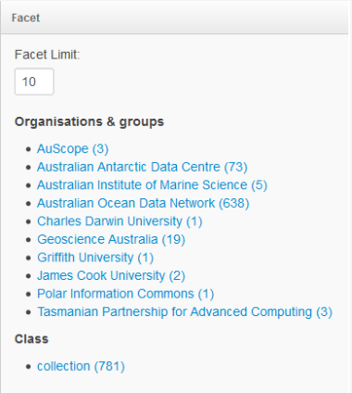Click the Organisations & groups heading
This screenshot has width=352, height=393.
(89, 121)
